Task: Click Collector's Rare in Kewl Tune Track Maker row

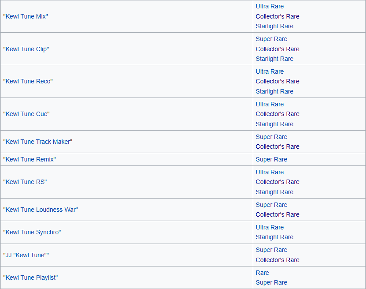Action: point(277,146)
